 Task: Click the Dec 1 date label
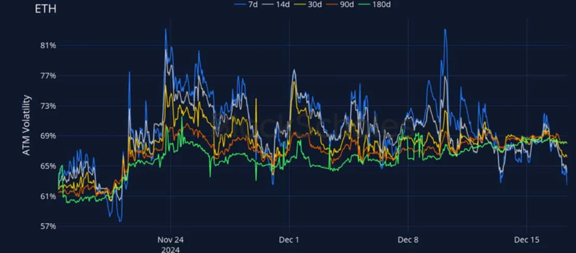tap(289, 240)
